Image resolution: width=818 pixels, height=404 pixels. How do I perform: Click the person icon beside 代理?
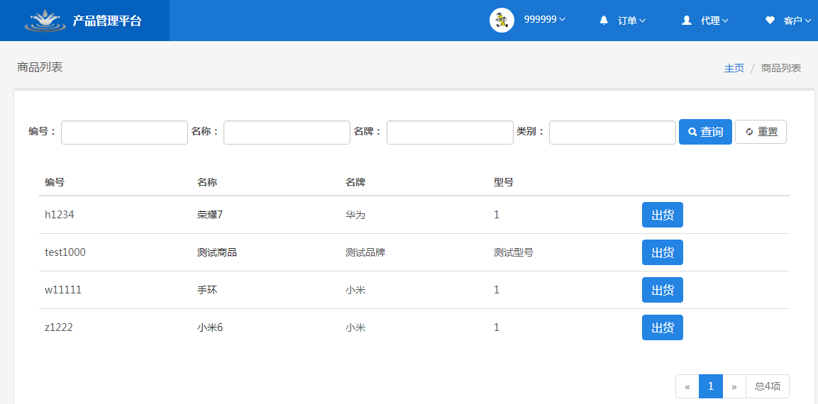[x=686, y=21]
